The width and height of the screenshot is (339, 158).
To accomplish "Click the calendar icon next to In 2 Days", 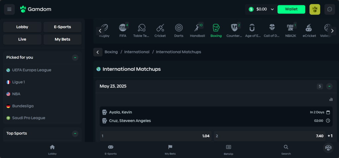I will tap(328, 112).
